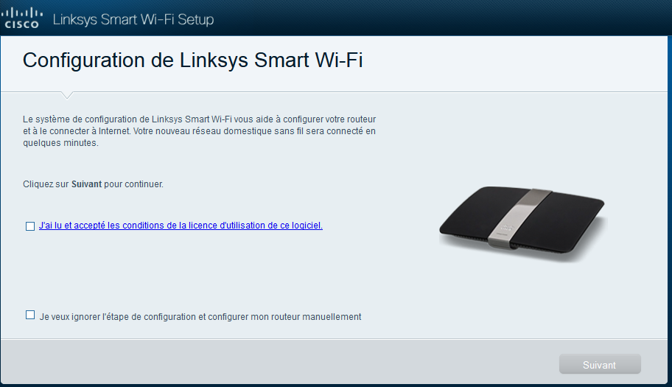The width and height of the screenshot is (672, 387).
Task: Click the 'Je veux ignorer l'étape de configuration' label
Action: [x=200, y=317]
